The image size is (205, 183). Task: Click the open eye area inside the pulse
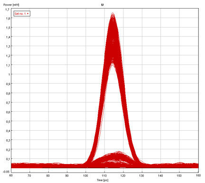[x=112, y=111]
